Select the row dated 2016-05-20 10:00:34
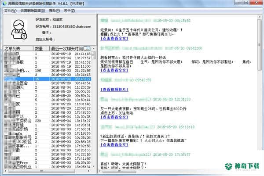The height and width of the screenshot is (176, 264). pos(48,92)
